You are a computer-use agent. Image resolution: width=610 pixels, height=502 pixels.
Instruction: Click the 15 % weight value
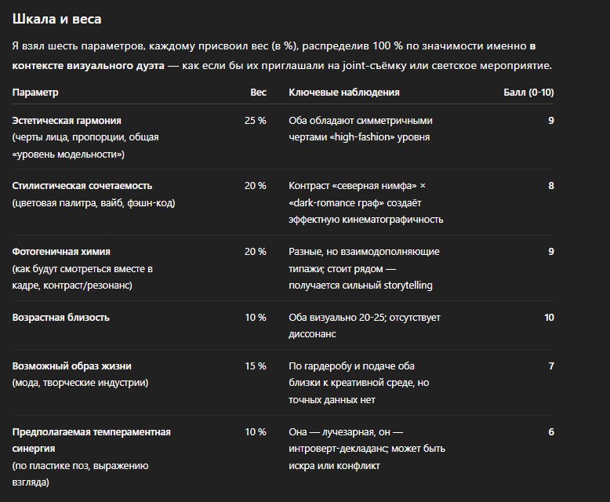point(255,366)
